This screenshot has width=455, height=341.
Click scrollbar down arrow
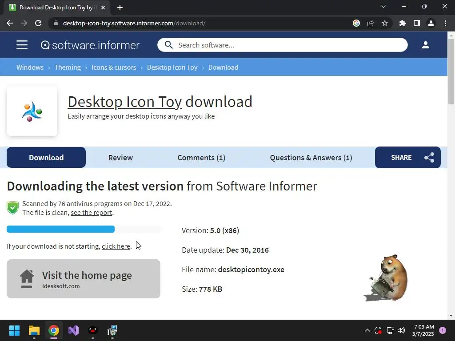point(451,316)
